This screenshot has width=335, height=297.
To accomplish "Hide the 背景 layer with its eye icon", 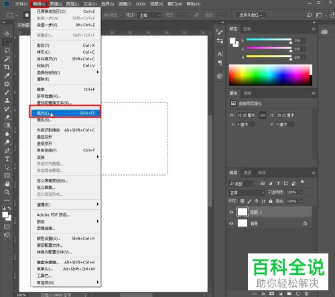I will tap(231, 223).
